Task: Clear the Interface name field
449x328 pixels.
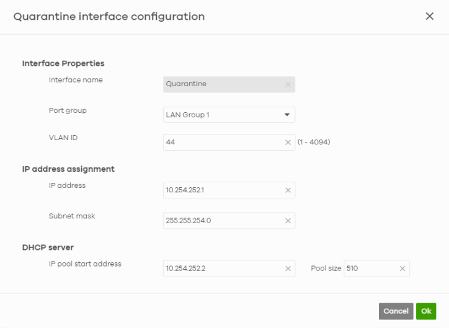Action: pos(288,84)
